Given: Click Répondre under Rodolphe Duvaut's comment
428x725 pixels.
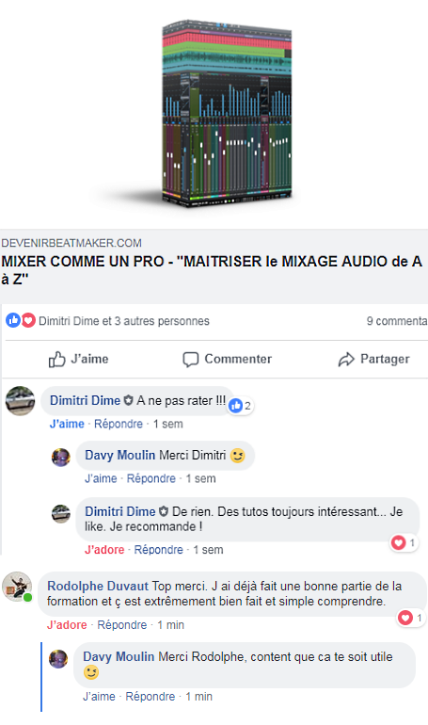Looking at the screenshot, I should pyautogui.click(x=122, y=625).
